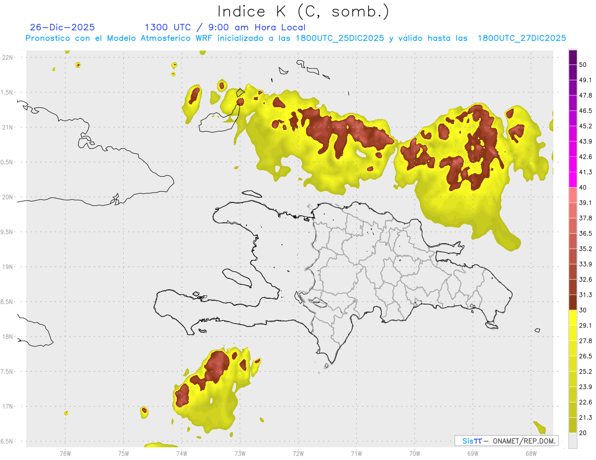Click the "1800UTC_27DIC2025" valid-until time
The width and height of the screenshot is (596, 460).
pyautogui.click(x=521, y=38)
